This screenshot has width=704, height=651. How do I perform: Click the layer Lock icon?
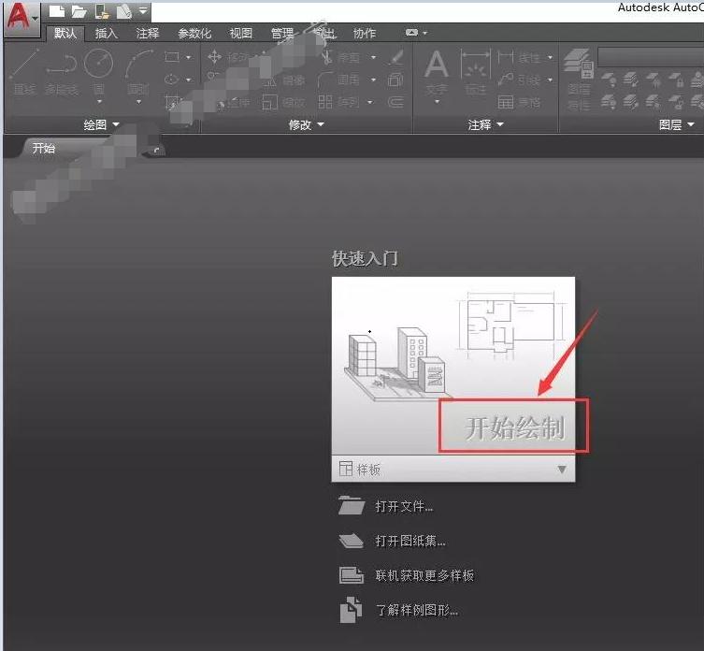675,80
